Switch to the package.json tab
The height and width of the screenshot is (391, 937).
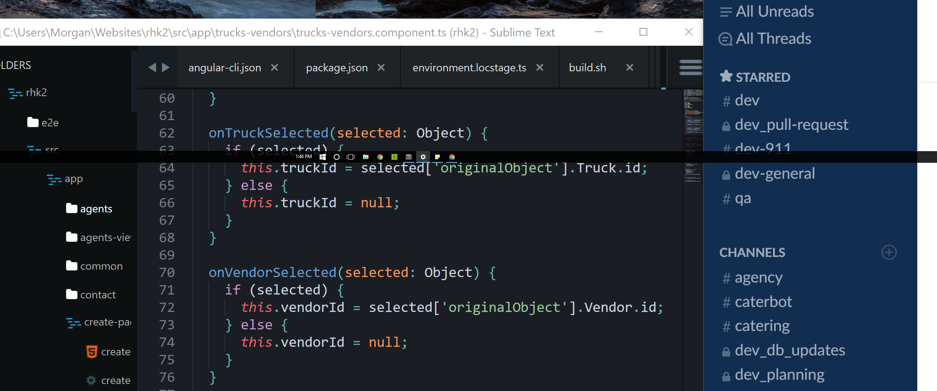(x=336, y=67)
